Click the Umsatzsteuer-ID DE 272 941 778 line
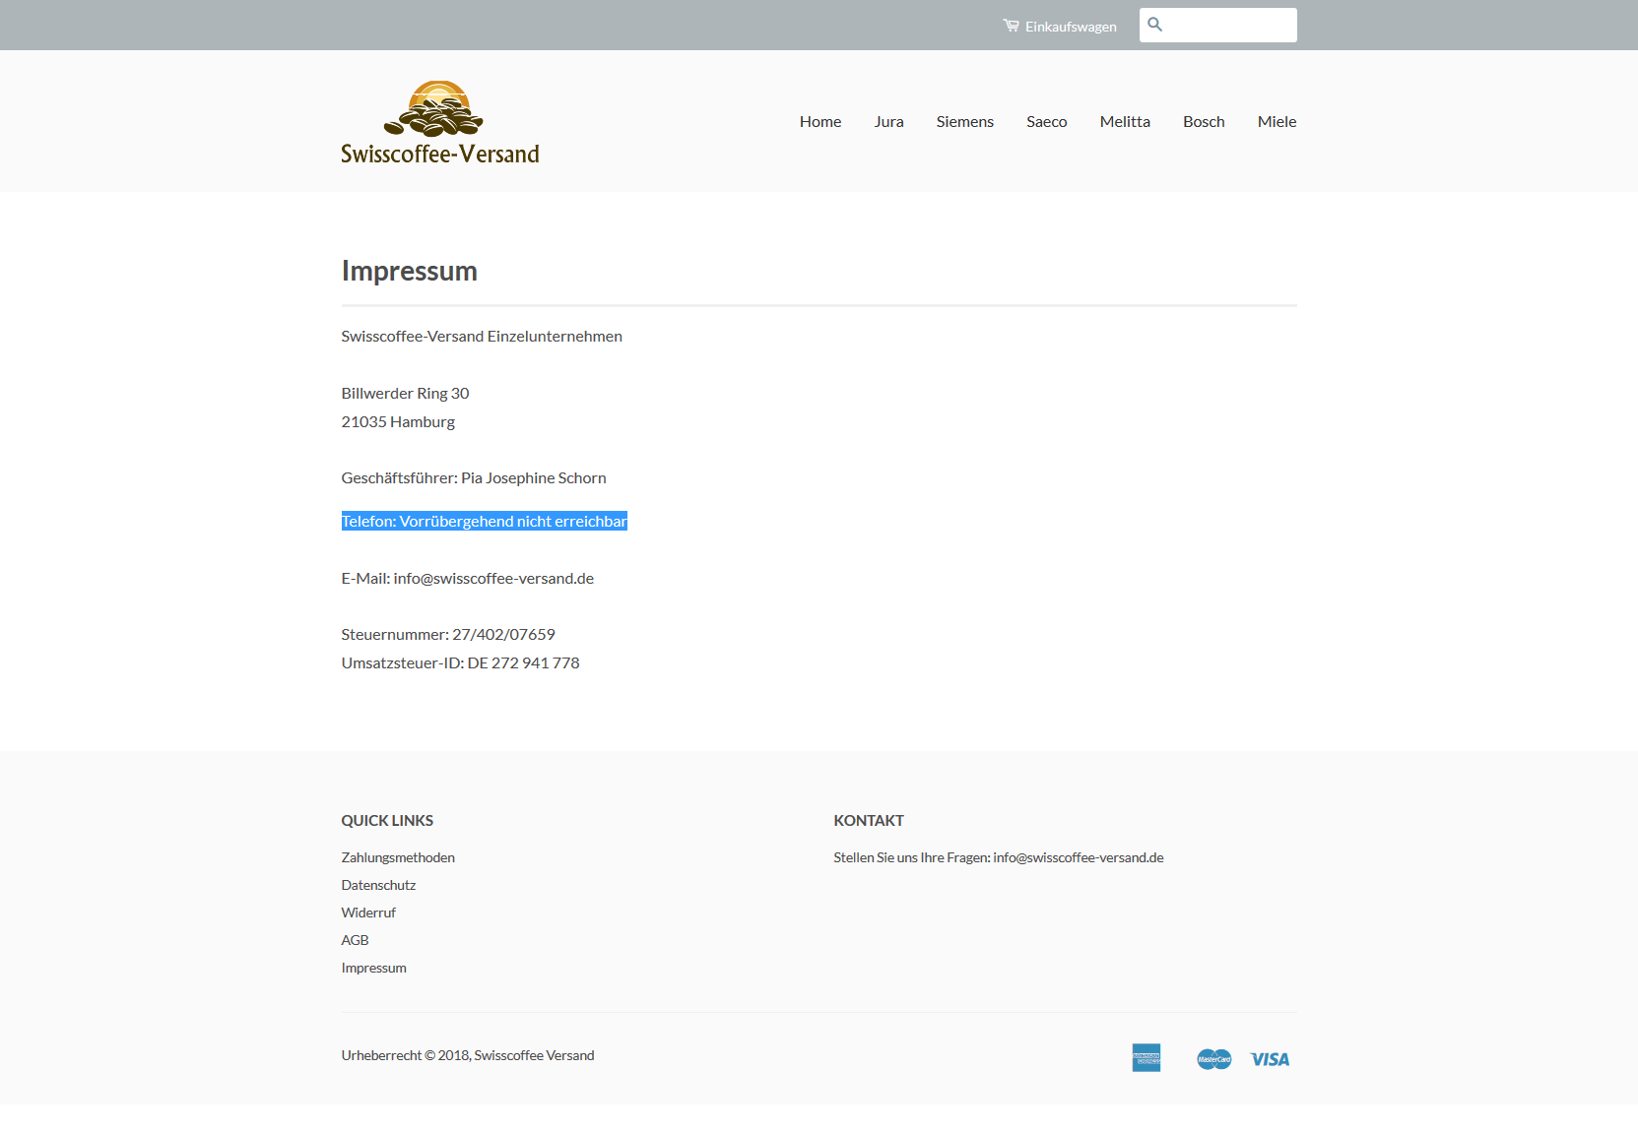The width and height of the screenshot is (1638, 1132). click(460, 663)
